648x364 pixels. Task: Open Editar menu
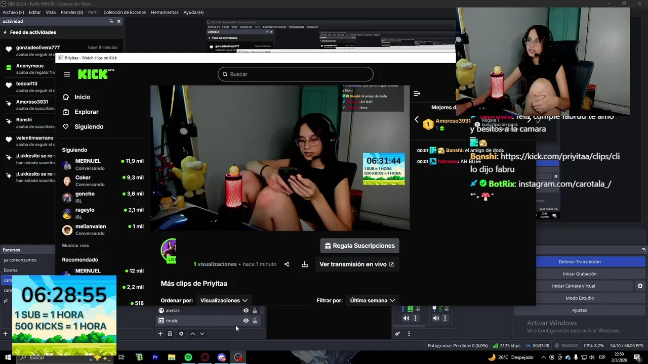[35, 12]
